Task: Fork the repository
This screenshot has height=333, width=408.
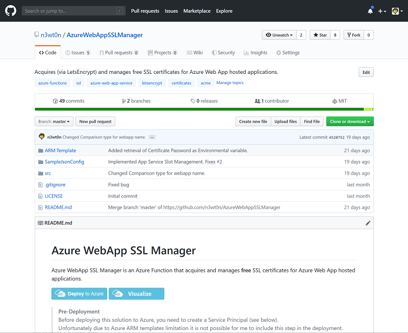Action: tap(353, 35)
